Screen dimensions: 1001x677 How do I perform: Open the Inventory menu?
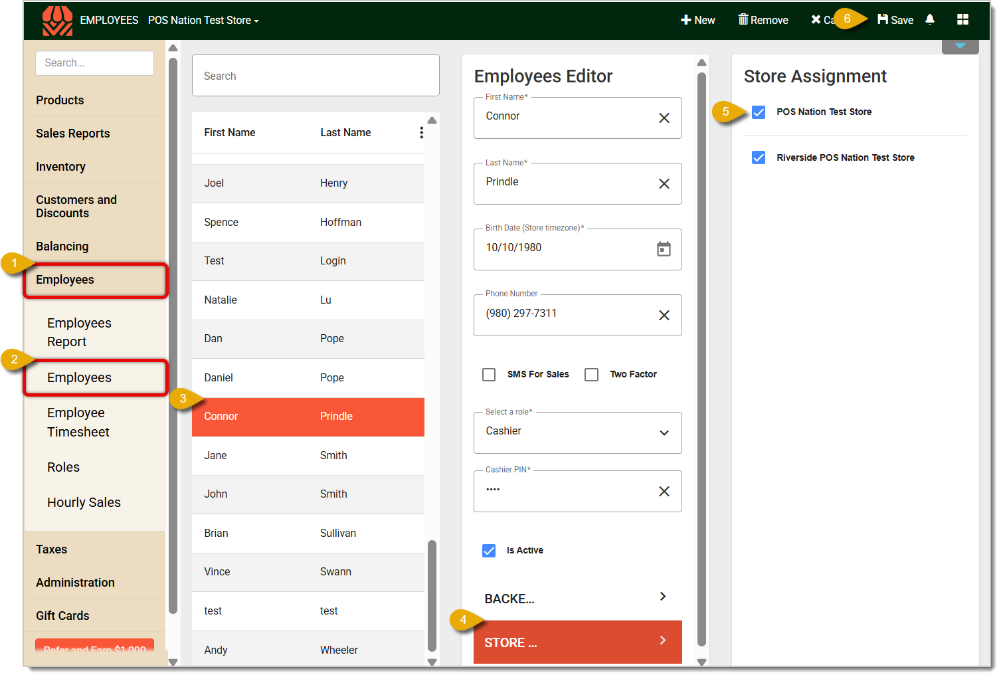click(94, 167)
